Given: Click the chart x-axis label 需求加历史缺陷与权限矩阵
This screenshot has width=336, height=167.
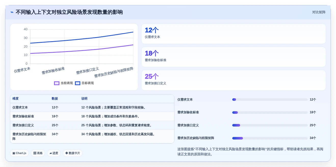Looking at the screenshot, I should pos(114,72).
